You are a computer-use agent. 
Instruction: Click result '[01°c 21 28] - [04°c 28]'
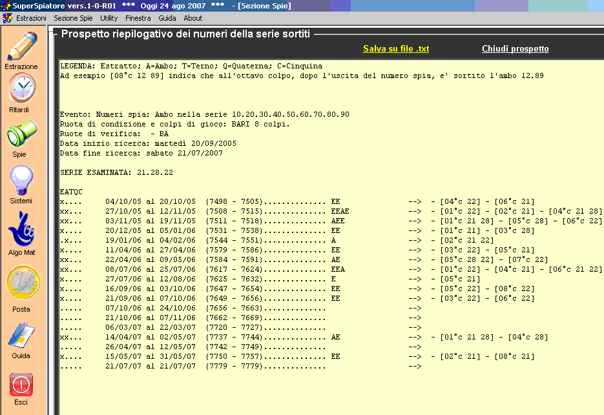click(x=494, y=338)
